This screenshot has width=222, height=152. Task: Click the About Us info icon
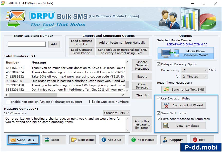(x=104, y=140)
